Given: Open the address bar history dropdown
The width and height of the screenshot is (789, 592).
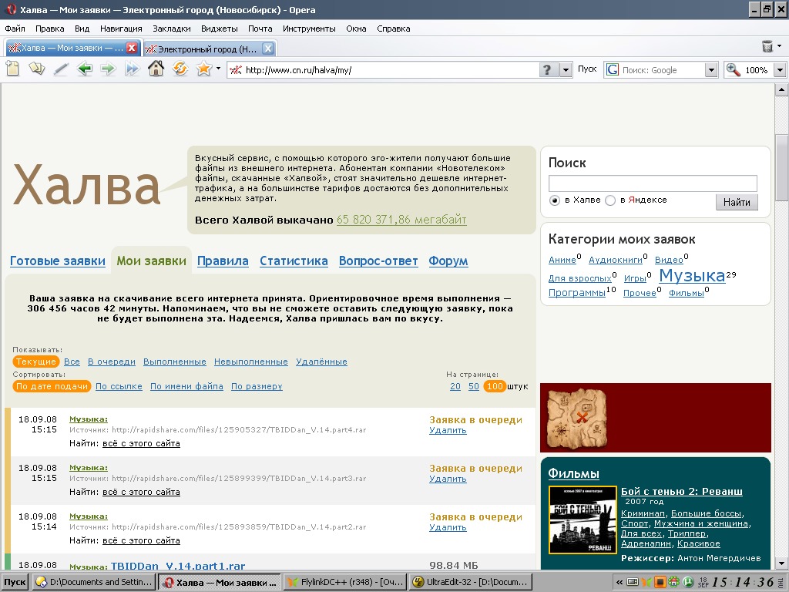Looking at the screenshot, I should [x=566, y=69].
